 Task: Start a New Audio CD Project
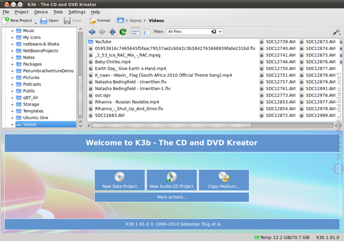pos(172,180)
